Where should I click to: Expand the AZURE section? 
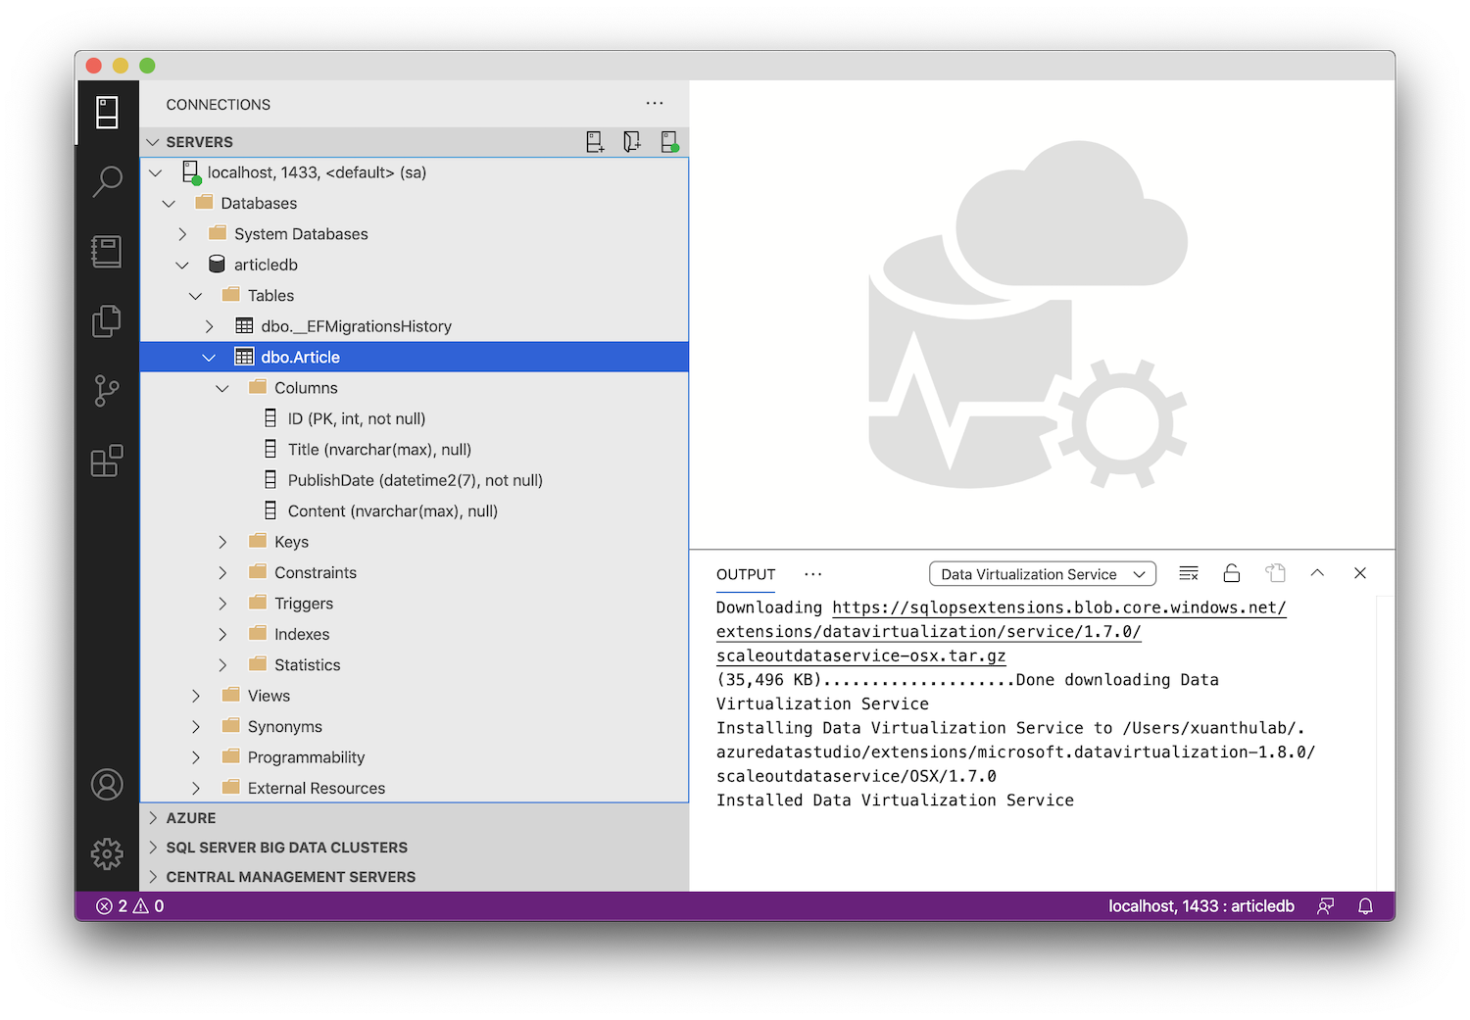point(153,817)
